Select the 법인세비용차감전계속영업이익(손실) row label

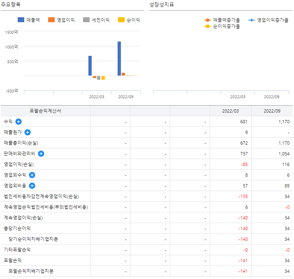[42, 196]
